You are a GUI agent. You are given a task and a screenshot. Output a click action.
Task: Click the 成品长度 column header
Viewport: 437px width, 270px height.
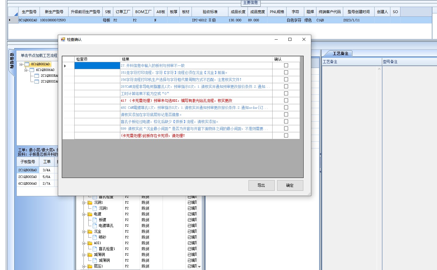click(238, 12)
